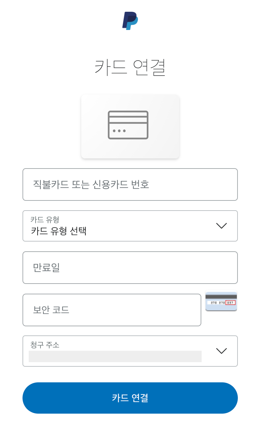
Task: Focus the 직불카드 또는 신용카드 번호 field
Action: coord(130,184)
